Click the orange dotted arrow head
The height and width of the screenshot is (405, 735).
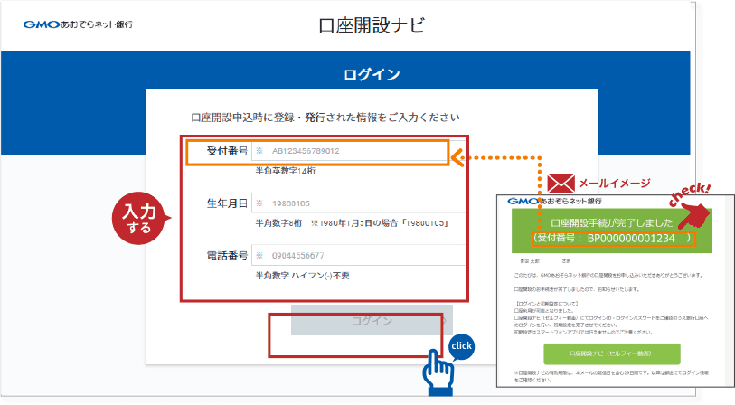tap(457, 160)
